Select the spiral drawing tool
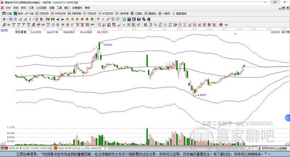 pos(29,25)
